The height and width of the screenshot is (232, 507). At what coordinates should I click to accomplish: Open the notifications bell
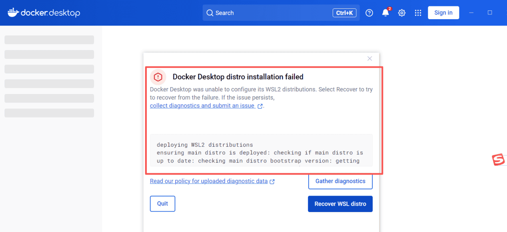pyautogui.click(x=385, y=13)
